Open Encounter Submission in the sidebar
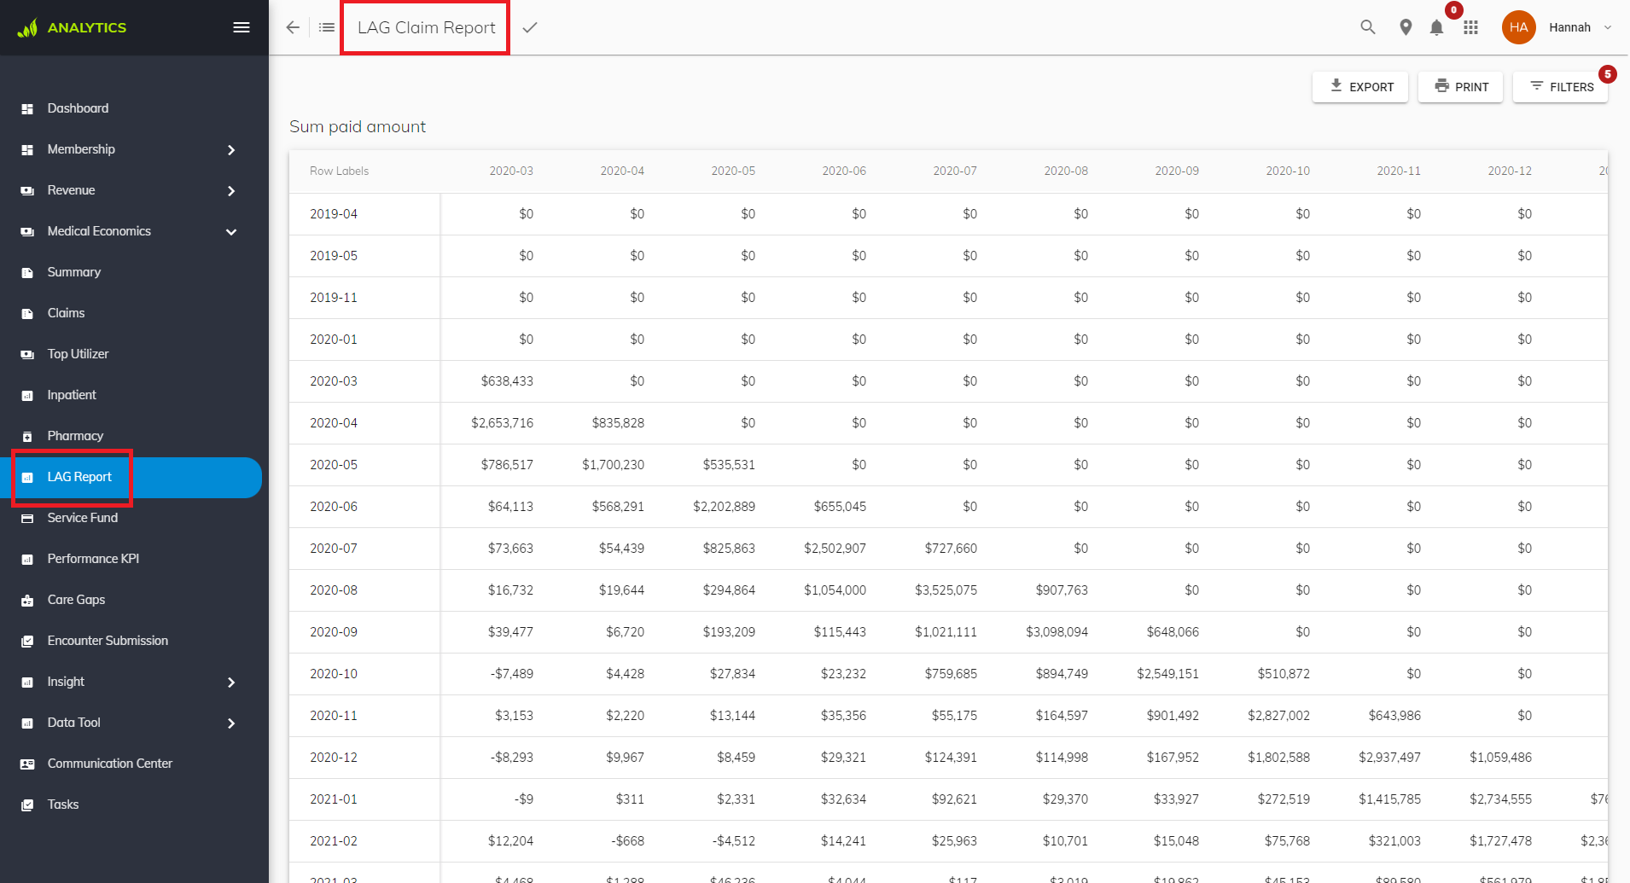 pos(108,641)
